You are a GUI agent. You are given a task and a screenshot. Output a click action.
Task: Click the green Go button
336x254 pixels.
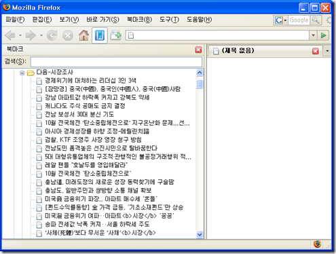click(323, 35)
